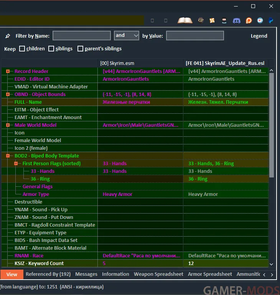This screenshot has width=280, height=295.
Task: Collapse the BOD2 - Biped Body Template node
Action: (x=8, y=156)
